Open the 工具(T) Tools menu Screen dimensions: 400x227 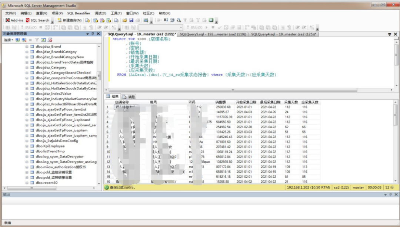(x=116, y=13)
